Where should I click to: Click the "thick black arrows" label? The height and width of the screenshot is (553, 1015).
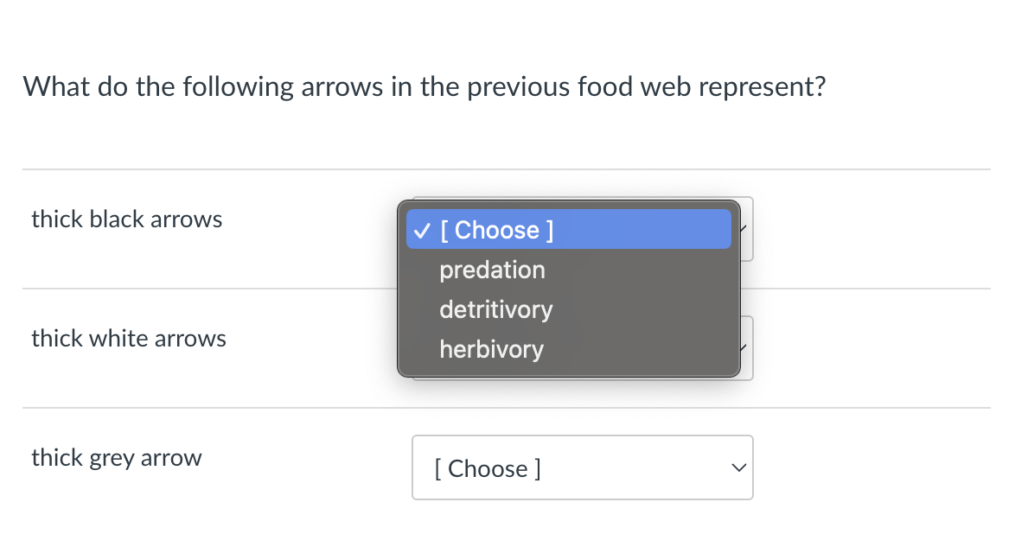click(126, 219)
